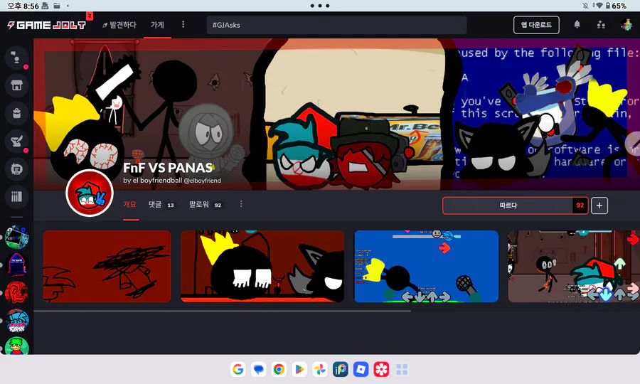Launch Play Store from the dock
The width and height of the screenshot is (640, 384).
coord(299,369)
